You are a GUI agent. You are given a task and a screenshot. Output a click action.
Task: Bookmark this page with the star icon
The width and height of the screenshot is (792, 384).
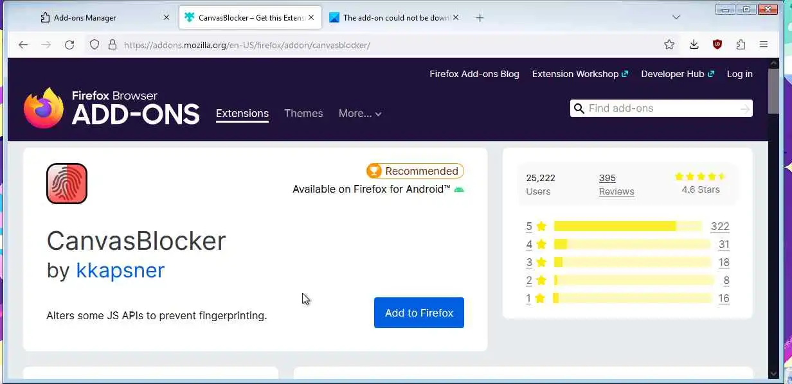[x=669, y=44]
